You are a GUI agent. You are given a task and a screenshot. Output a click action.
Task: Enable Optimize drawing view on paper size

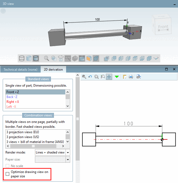pos(8,174)
